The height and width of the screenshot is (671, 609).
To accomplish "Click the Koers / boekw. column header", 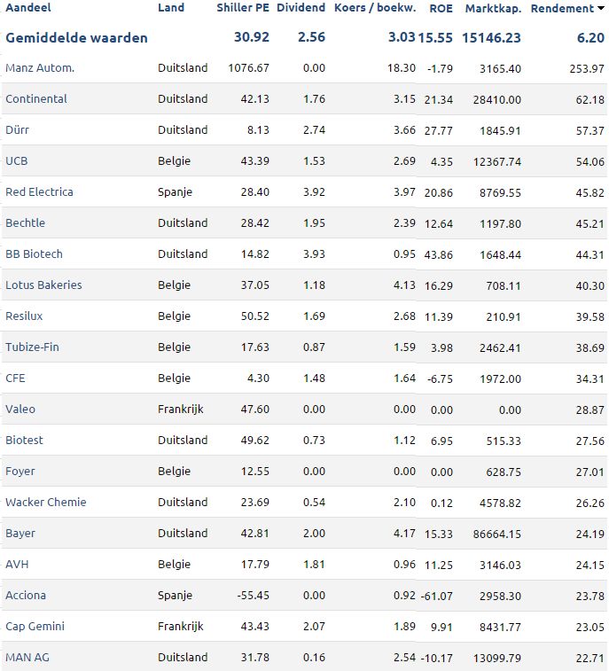I will [x=375, y=8].
